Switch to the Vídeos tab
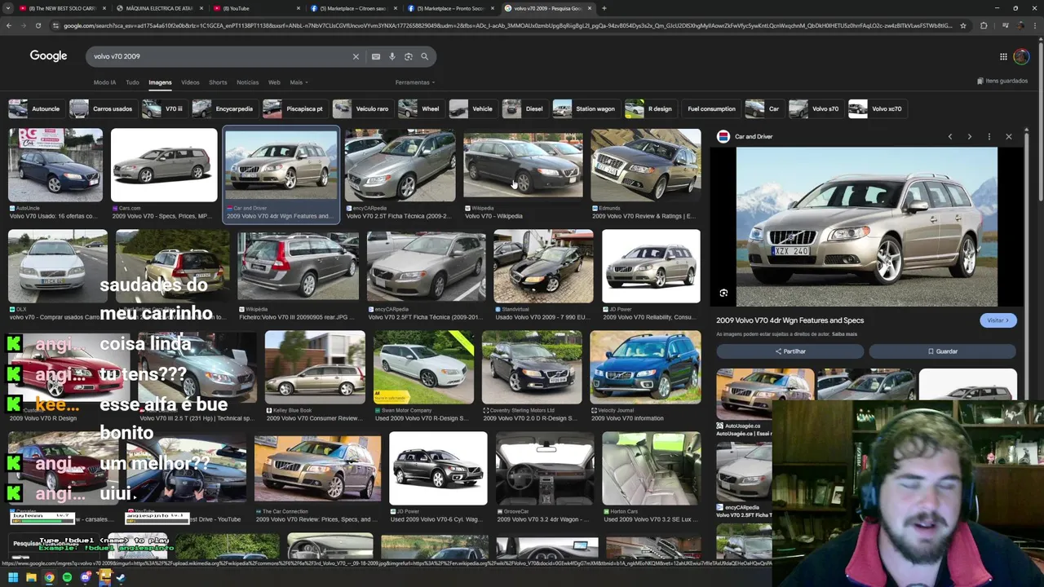The height and width of the screenshot is (587, 1044). pyautogui.click(x=190, y=82)
